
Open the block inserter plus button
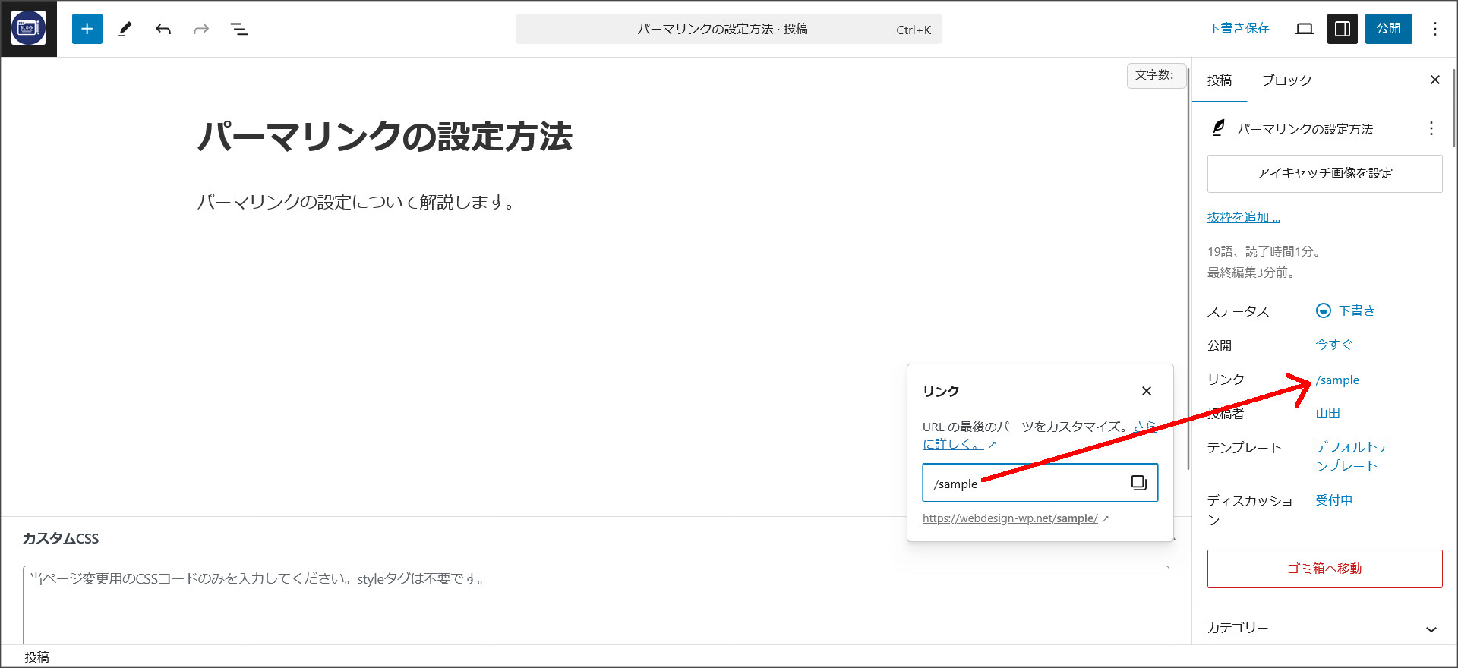(x=87, y=29)
